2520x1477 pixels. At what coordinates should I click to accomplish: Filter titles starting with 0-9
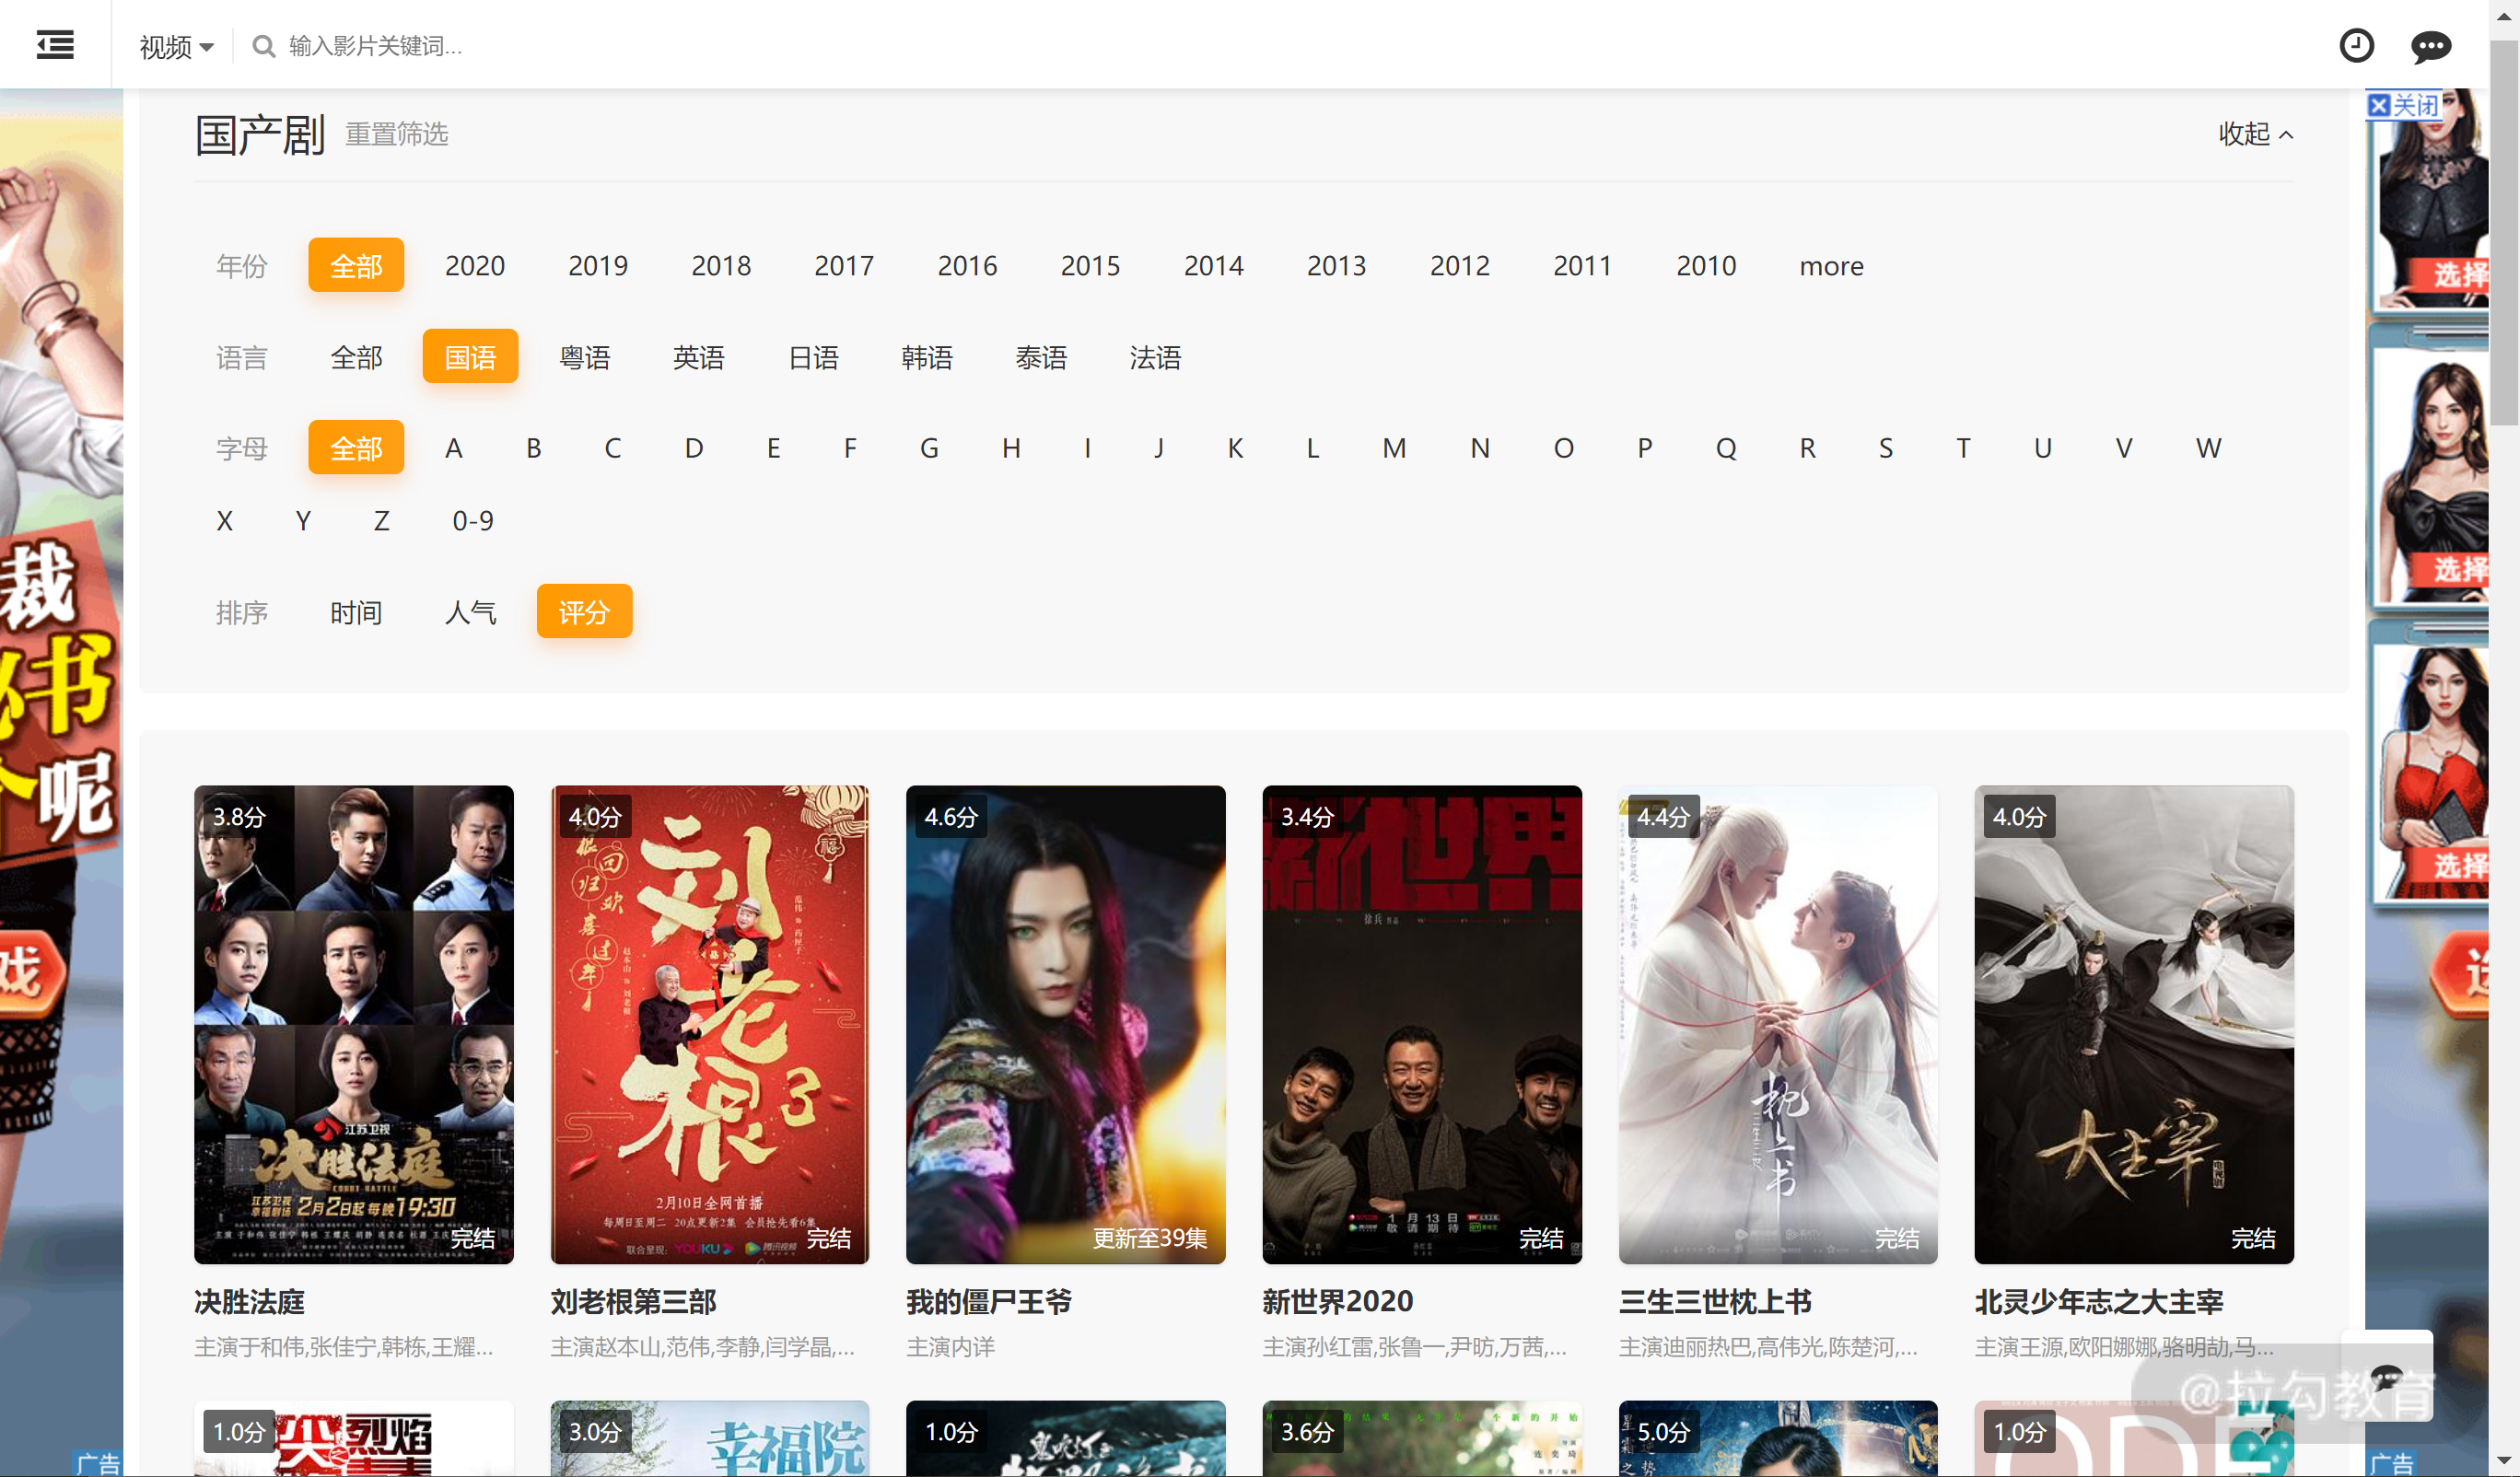[473, 521]
